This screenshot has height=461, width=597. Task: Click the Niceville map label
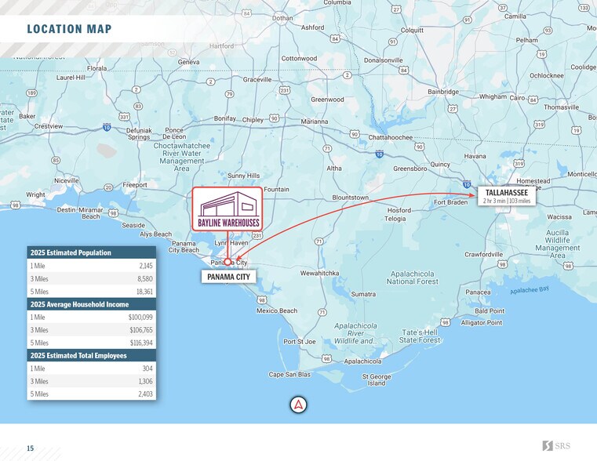click(x=67, y=180)
